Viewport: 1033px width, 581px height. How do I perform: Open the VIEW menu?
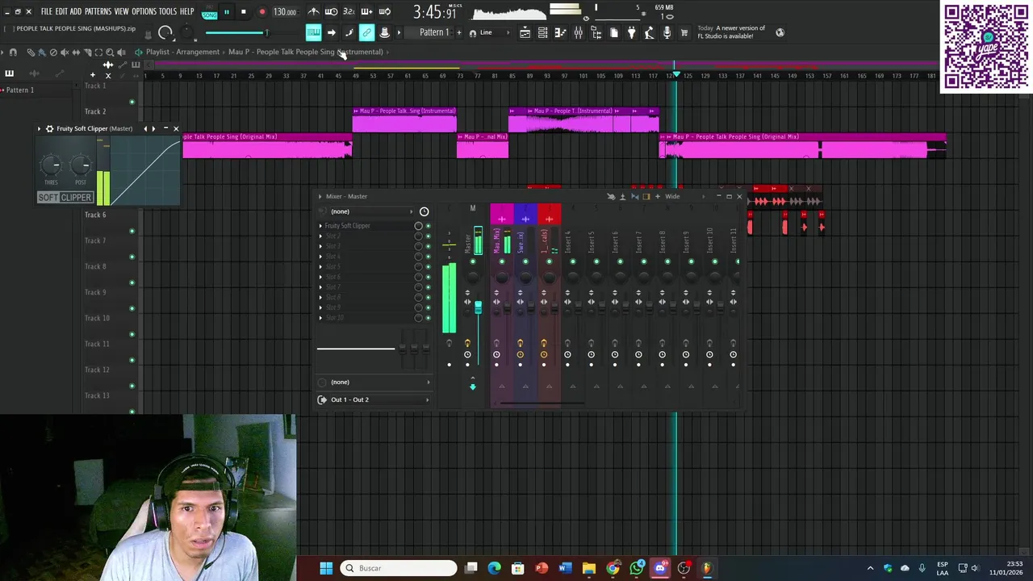coord(121,12)
